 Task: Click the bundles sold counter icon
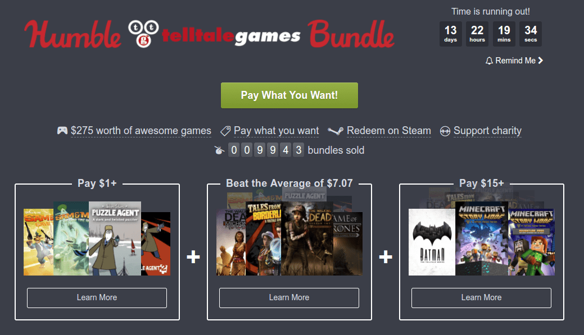coord(219,150)
